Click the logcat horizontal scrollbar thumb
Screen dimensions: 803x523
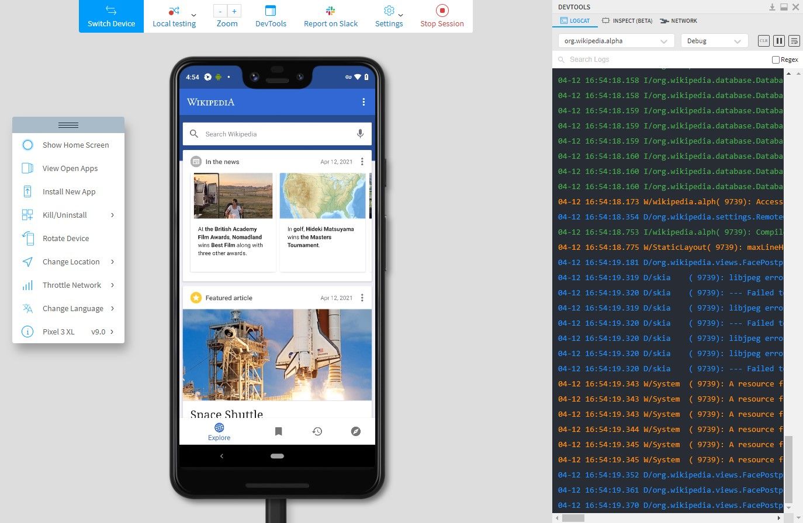click(573, 518)
